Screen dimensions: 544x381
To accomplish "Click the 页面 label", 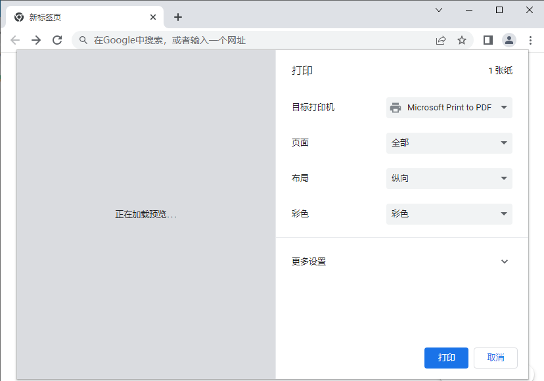I will point(300,143).
